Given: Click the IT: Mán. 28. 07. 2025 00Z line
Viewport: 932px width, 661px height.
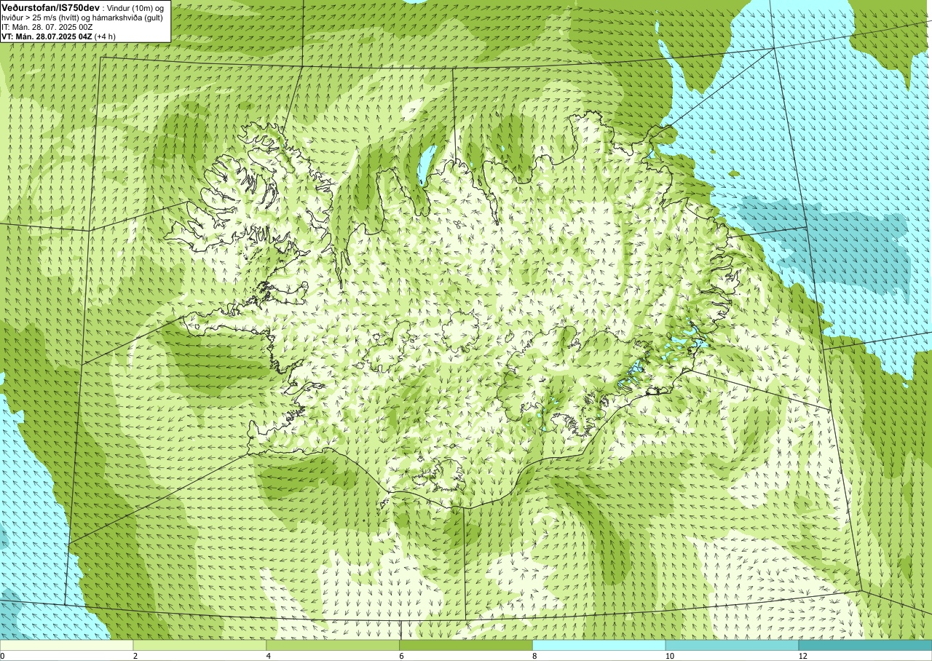Looking at the screenshot, I should tap(47, 26).
